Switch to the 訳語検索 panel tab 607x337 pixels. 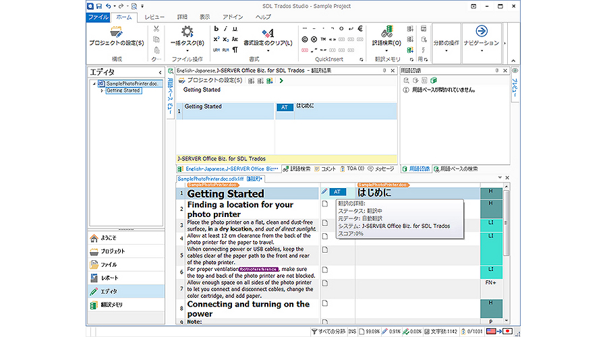[297, 169]
